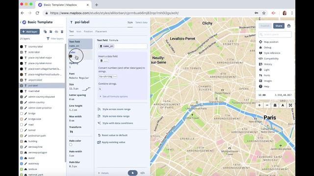Bookmark page with browser star icon

click(264, 13)
